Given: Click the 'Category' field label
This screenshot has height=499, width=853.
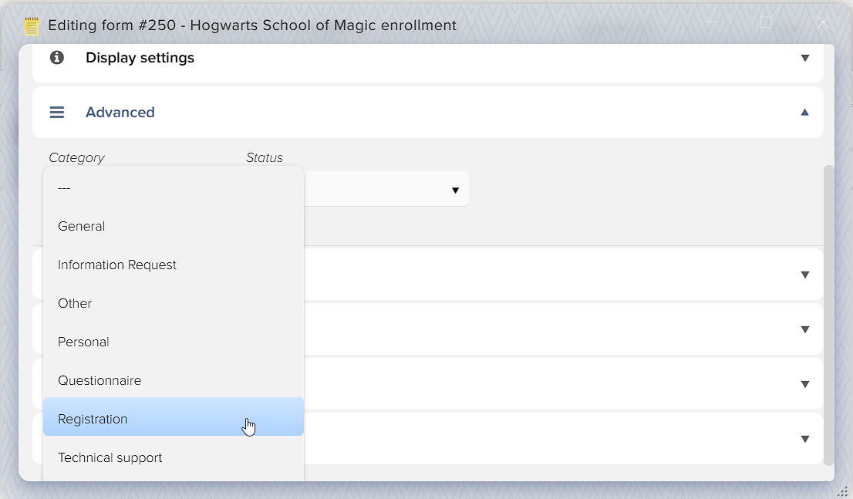Looking at the screenshot, I should [x=76, y=158].
